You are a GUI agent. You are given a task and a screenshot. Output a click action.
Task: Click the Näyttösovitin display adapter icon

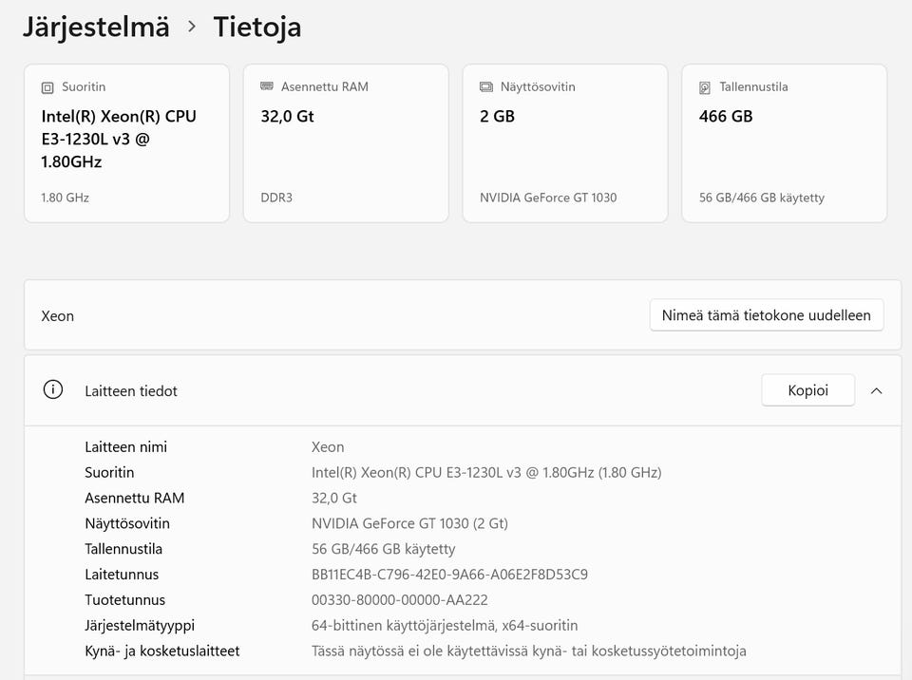(x=485, y=87)
